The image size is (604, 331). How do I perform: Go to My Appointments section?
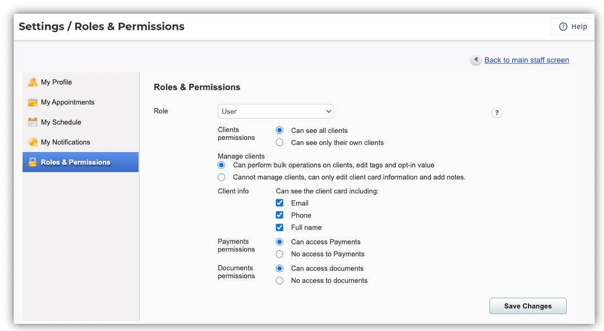(80, 102)
